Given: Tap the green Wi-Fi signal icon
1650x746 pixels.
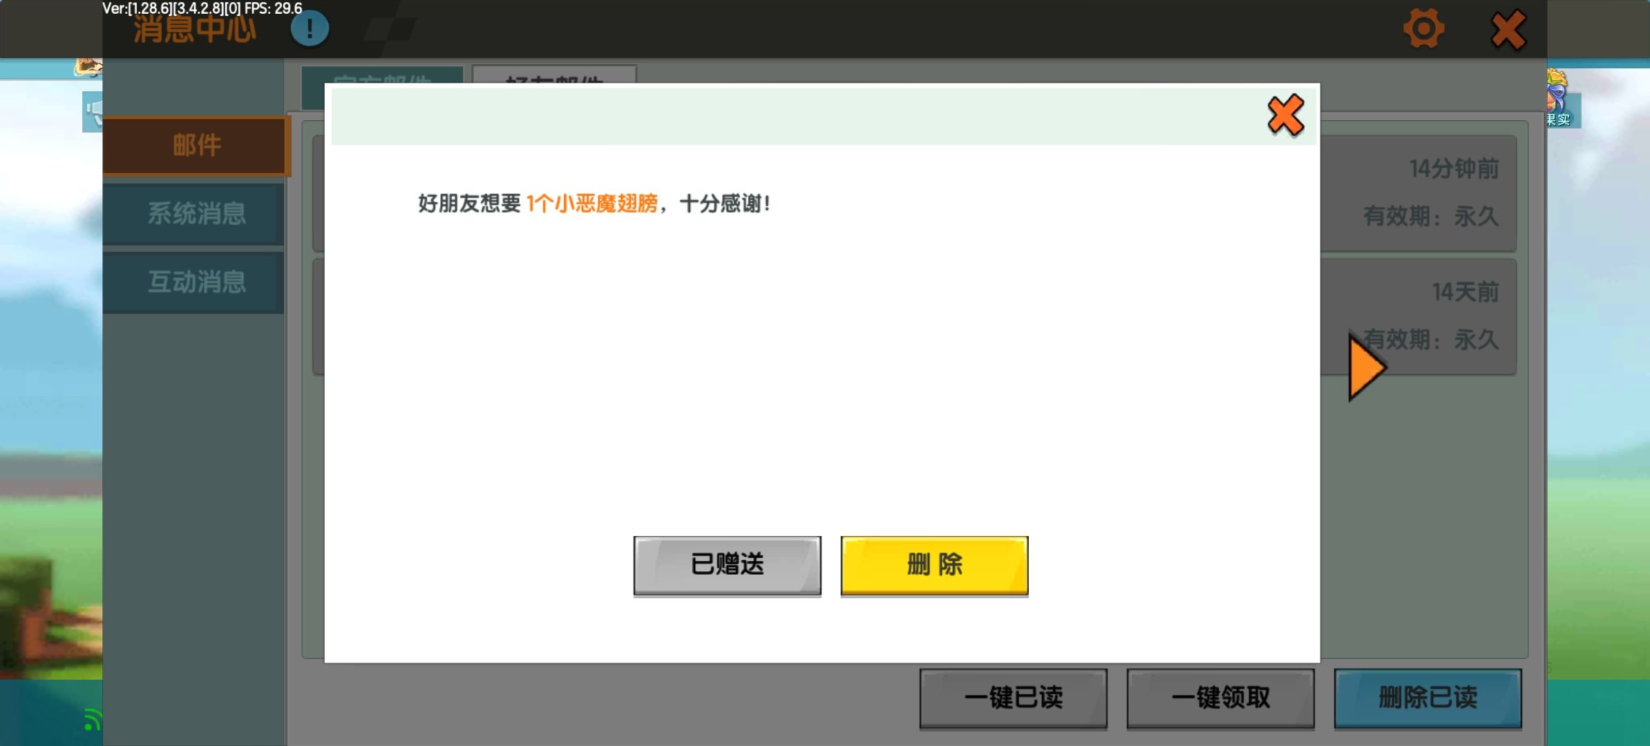Looking at the screenshot, I should (x=91, y=720).
